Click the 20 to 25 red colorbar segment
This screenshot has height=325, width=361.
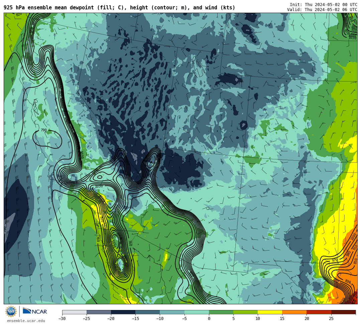[319, 312]
